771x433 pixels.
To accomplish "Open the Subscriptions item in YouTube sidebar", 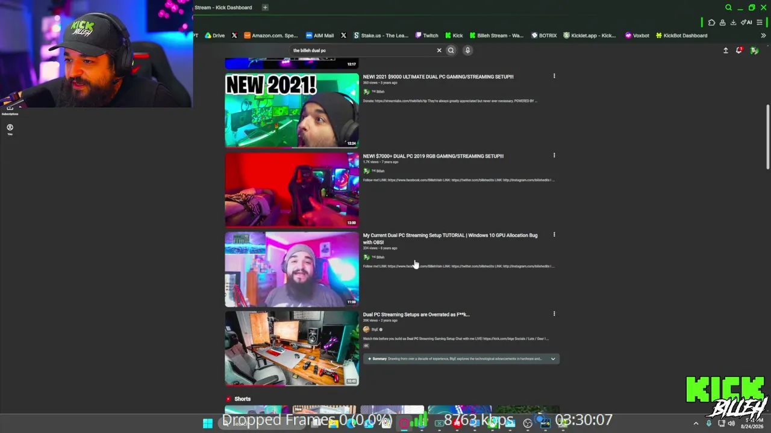I will pyautogui.click(x=10, y=109).
